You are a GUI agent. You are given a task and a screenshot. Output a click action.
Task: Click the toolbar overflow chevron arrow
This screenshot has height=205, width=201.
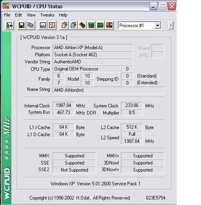(x=171, y=25)
